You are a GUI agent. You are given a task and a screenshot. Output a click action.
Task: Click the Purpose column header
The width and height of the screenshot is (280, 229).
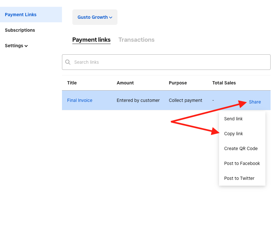[x=178, y=83]
